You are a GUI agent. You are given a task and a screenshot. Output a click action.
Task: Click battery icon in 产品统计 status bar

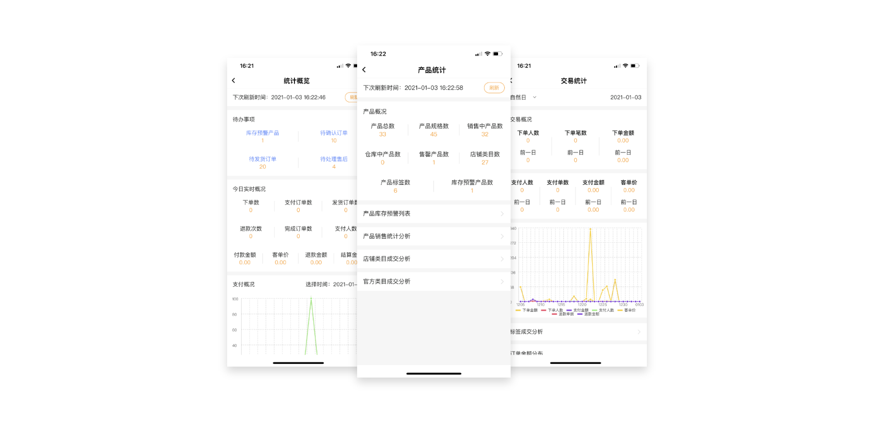pyautogui.click(x=498, y=54)
